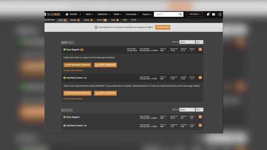
Task: Click the info icon in download banner
Action: point(96,27)
